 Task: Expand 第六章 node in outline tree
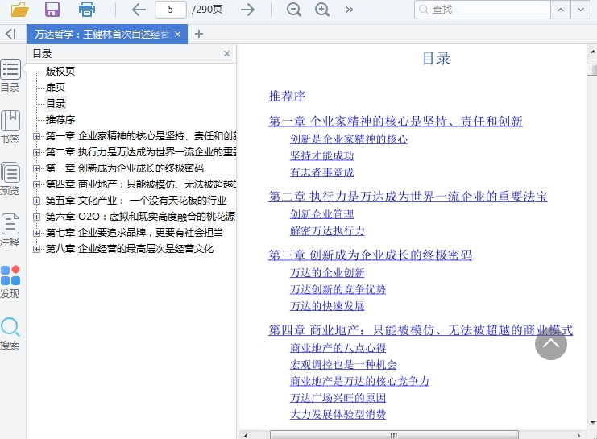[x=36, y=217]
